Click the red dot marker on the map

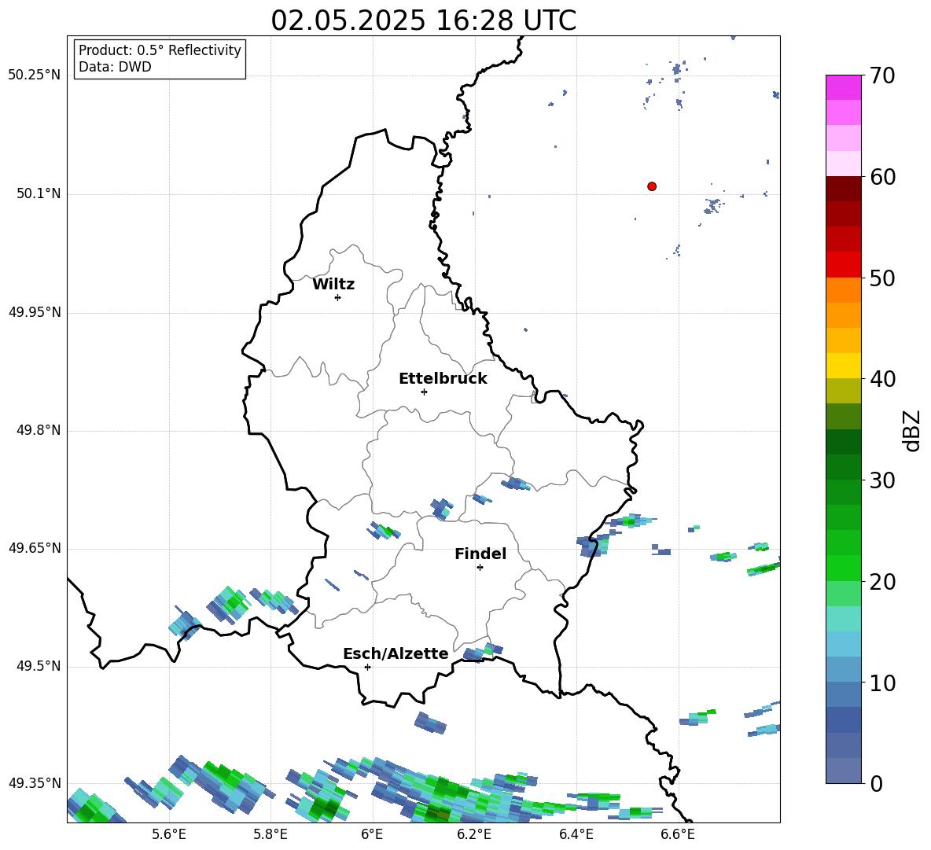(651, 186)
